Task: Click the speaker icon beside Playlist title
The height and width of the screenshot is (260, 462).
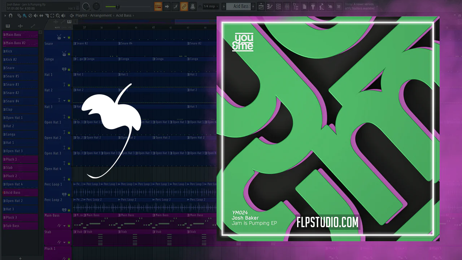Action: [72, 16]
